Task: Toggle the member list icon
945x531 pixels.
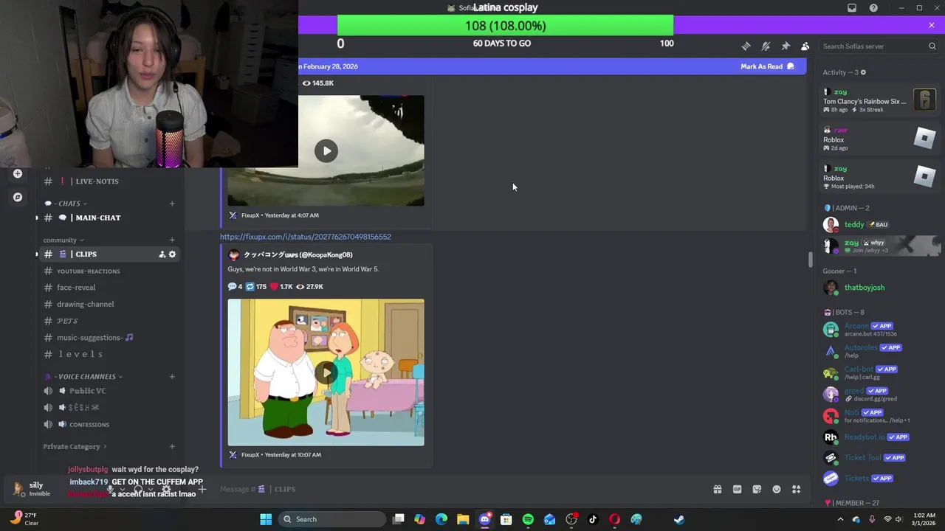Action: [x=805, y=46]
